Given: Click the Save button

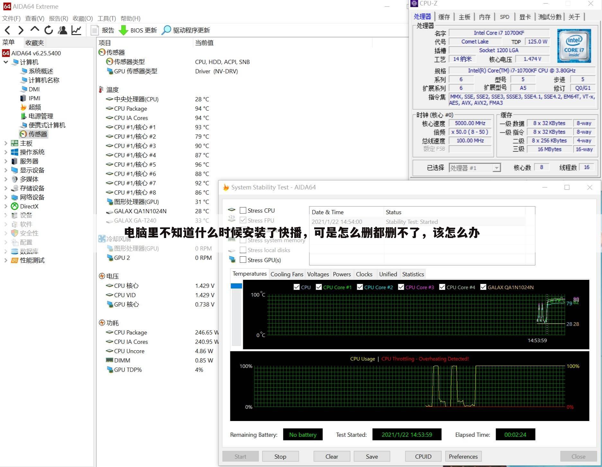Looking at the screenshot, I should tap(372, 456).
